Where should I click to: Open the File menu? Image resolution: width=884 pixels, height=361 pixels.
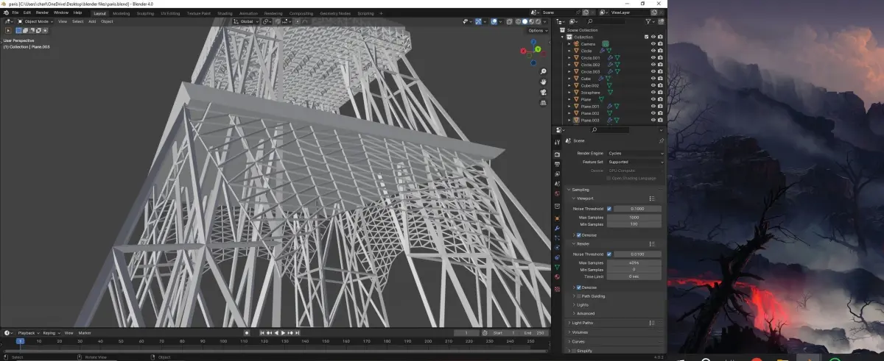point(15,12)
